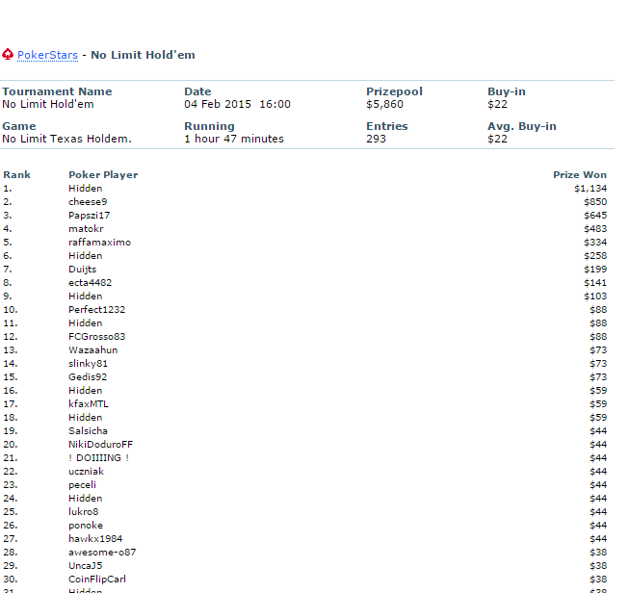Select player name Perfect1232
629x593 pixels.
click(96, 310)
